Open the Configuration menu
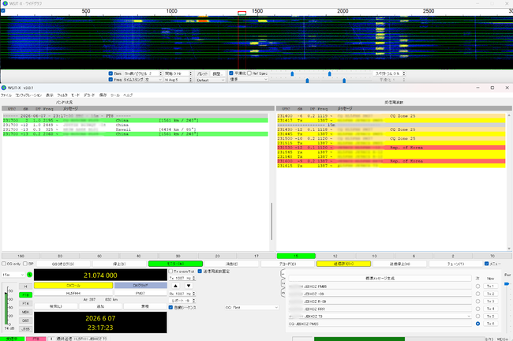 (28, 96)
